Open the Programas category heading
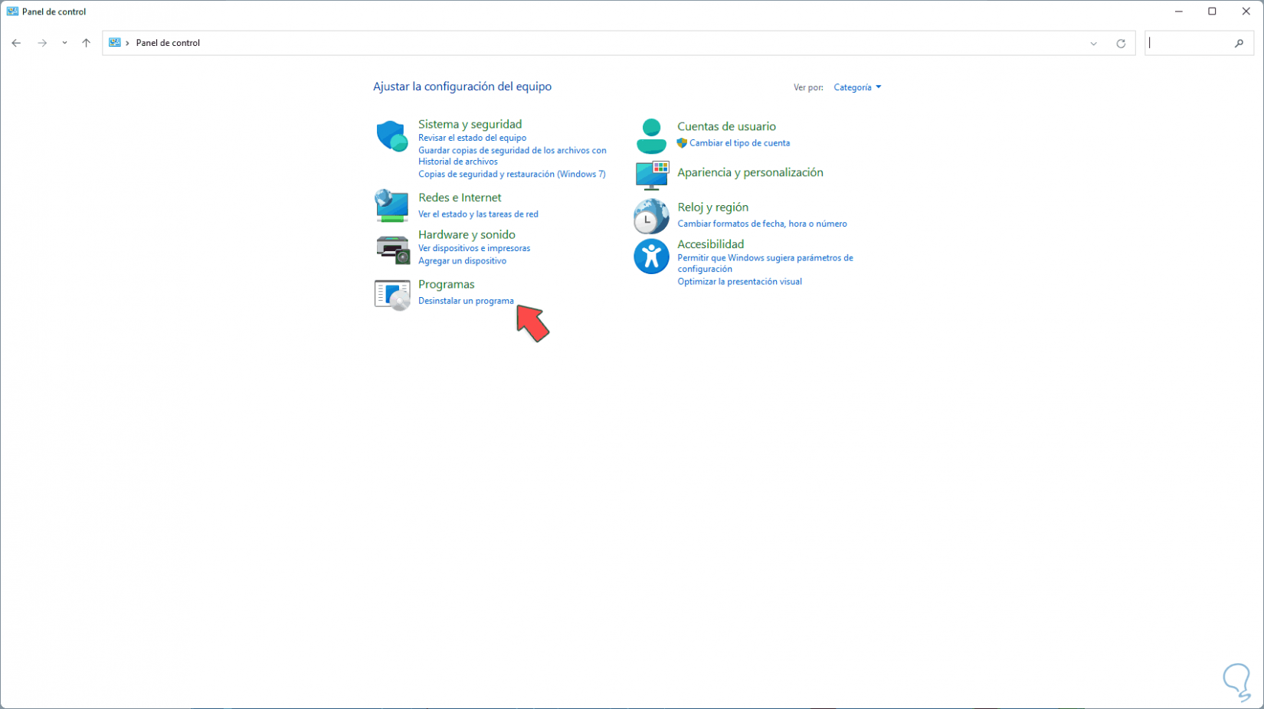Screen dimensions: 1264x709 point(447,284)
